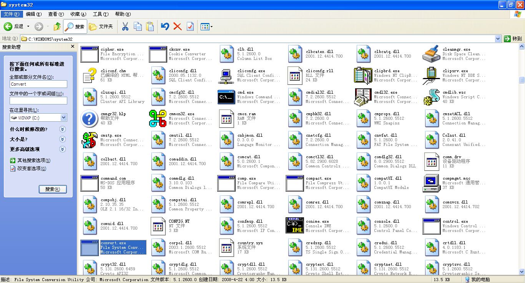
Task: Go up one folder level
Action: pyautogui.click(x=57, y=26)
